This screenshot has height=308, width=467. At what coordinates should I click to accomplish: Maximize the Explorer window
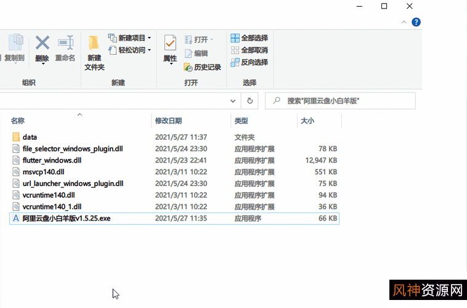coord(384,6)
